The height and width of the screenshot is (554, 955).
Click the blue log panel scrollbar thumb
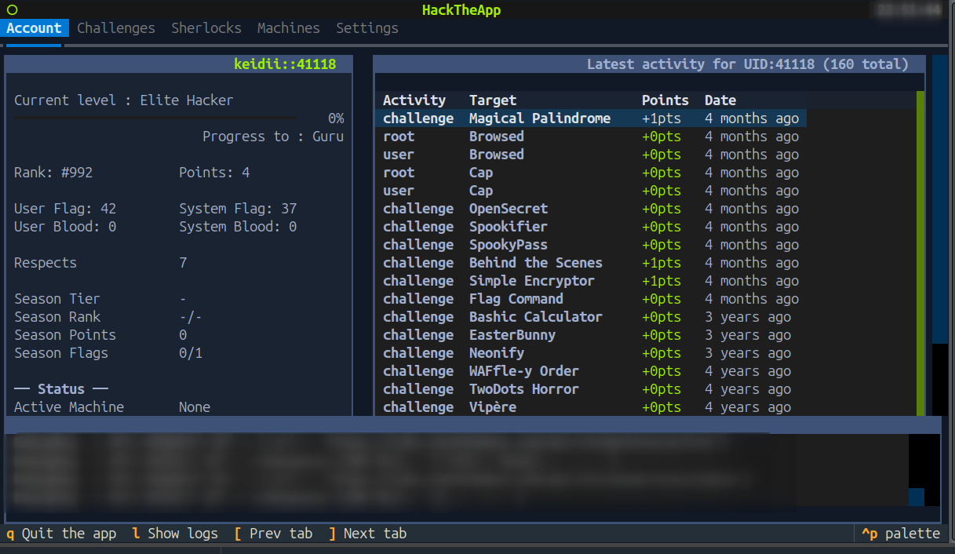pyautogui.click(x=917, y=497)
